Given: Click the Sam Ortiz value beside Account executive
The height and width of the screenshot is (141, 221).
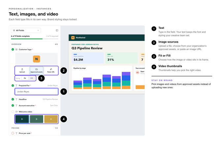Looking at the screenshot, I should (x=54, y=105).
